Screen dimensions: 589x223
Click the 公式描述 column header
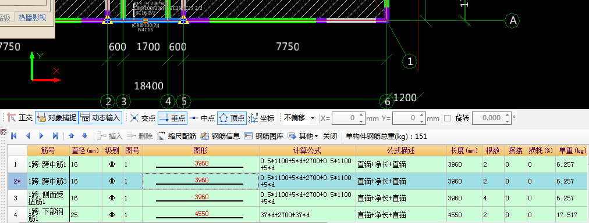pos(401,151)
